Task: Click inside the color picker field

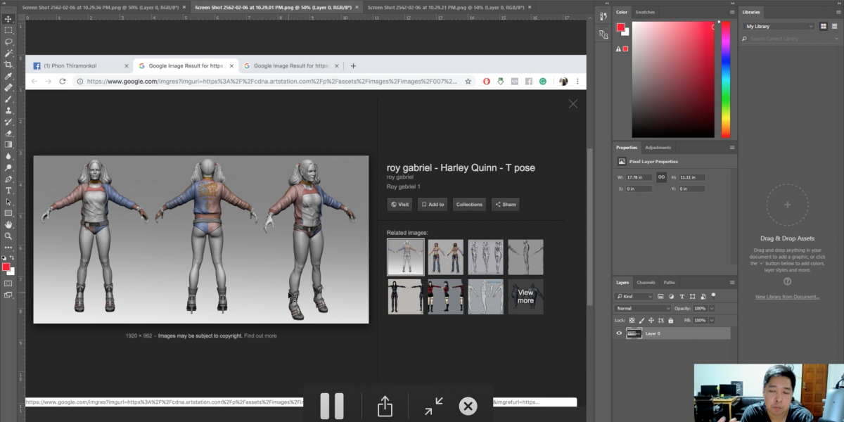Action: [673, 79]
